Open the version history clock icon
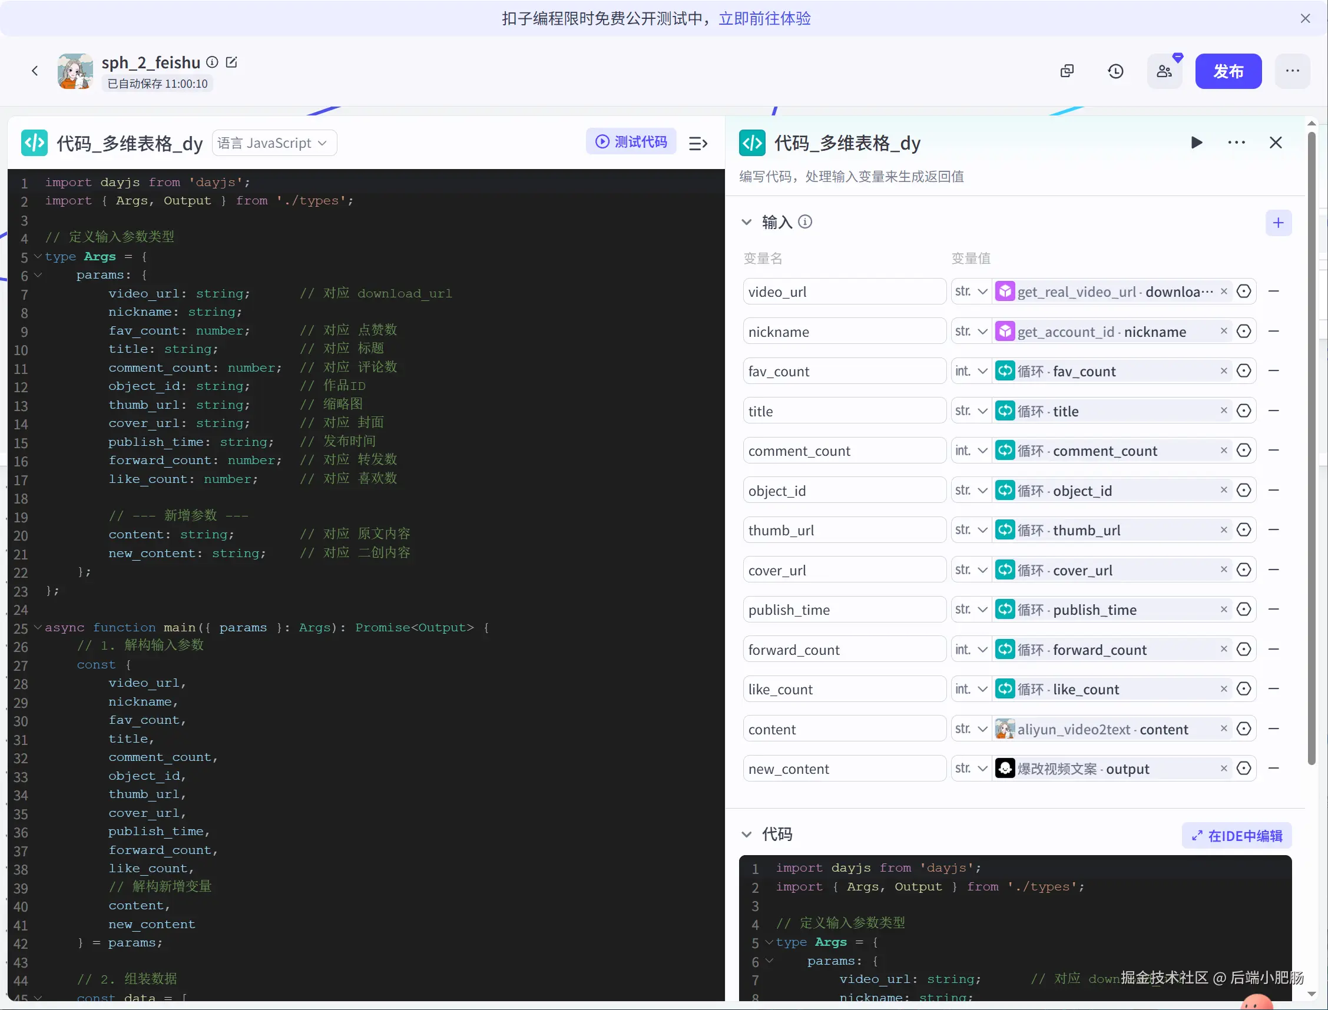Viewport: 1328px width, 1010px height. [1115, 71]
